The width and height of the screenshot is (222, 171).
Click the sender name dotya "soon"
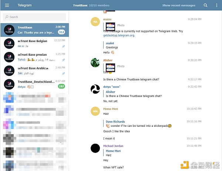pyautogui.click(x=112, y=87)
